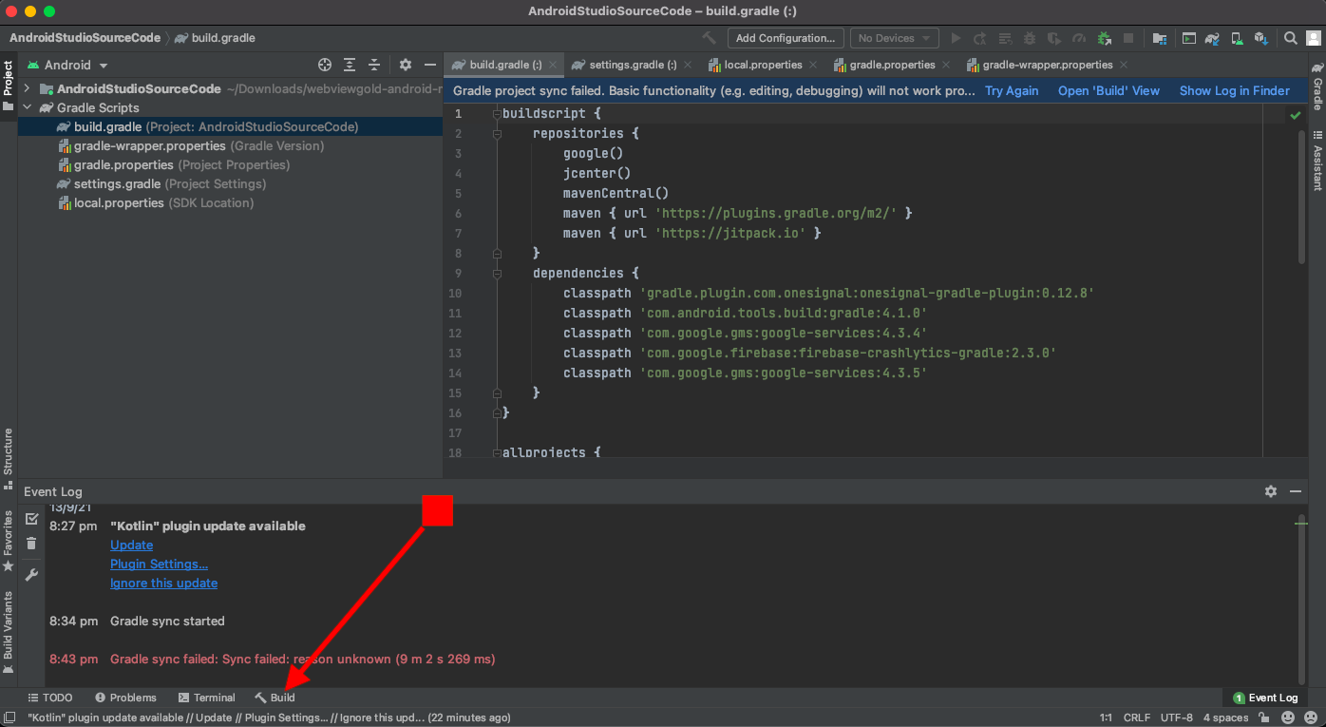
Task: Open the Android project view dropdown
Action: click(67, 65)
